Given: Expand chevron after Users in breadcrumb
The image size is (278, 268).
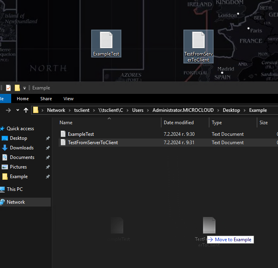Looking at the screenshot, I should (x=148, y=110).
